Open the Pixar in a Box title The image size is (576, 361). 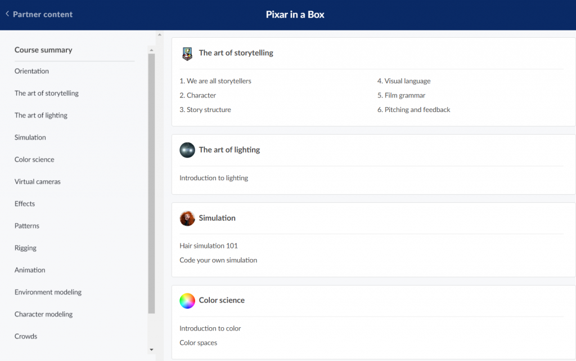[x=295, y=14]
